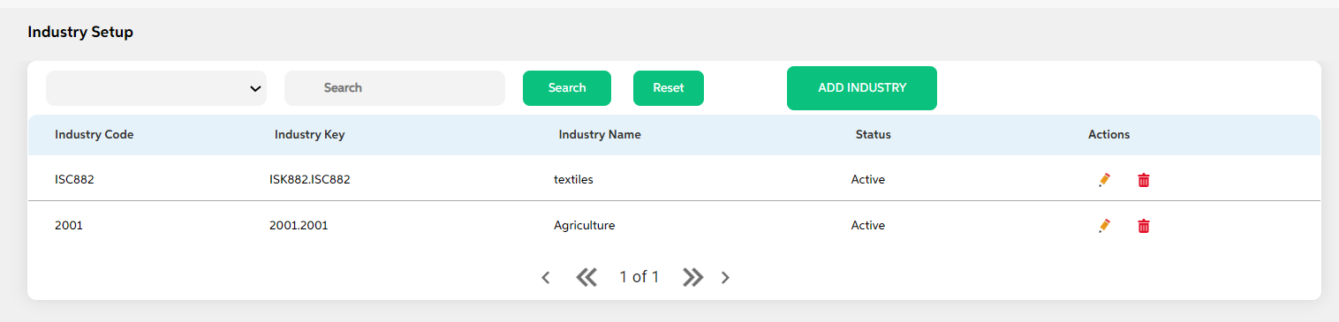Edit the textiles industry with pencil icon
The width and height of the screenshot is (1339, 322).
pyautogui.click(x=1104, y=180)
